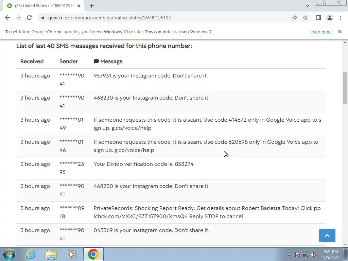Select the quackr United States tab
348x261 pixels.
click(x=43, y=6)
